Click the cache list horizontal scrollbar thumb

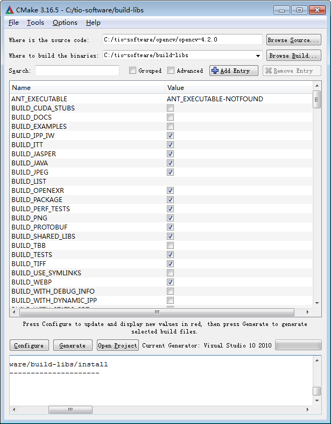[x=157, y=312]
